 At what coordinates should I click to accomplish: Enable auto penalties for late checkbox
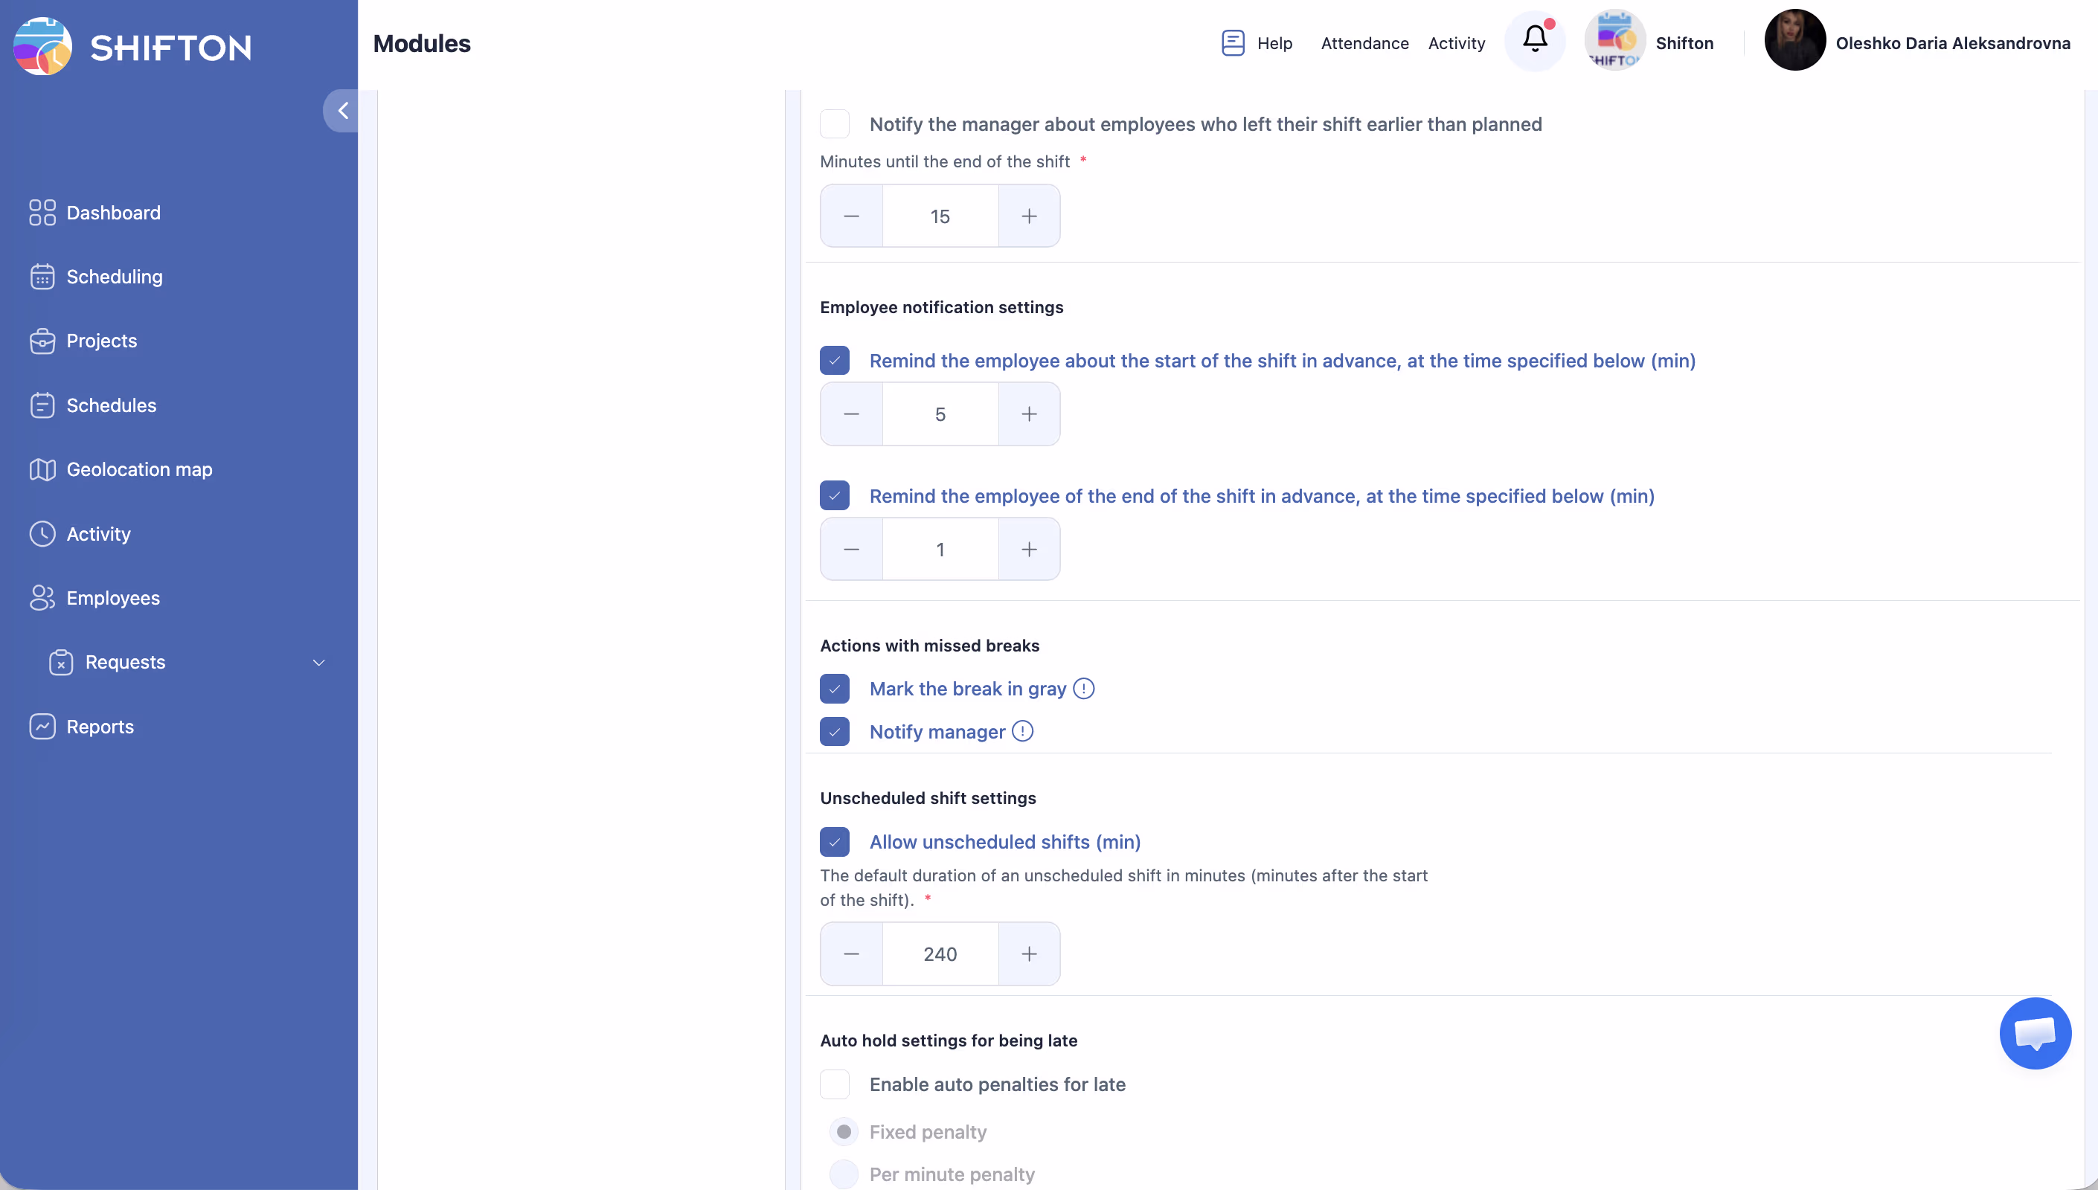click(835, 1084)
